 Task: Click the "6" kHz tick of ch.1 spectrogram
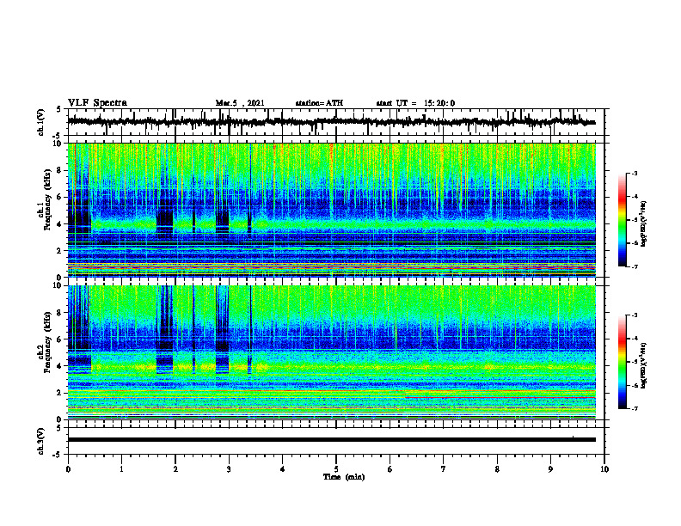point(60,197)
